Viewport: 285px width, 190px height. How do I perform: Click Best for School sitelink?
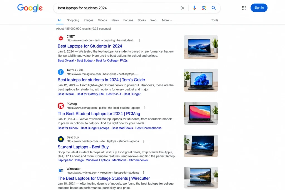tap(68, 128)
